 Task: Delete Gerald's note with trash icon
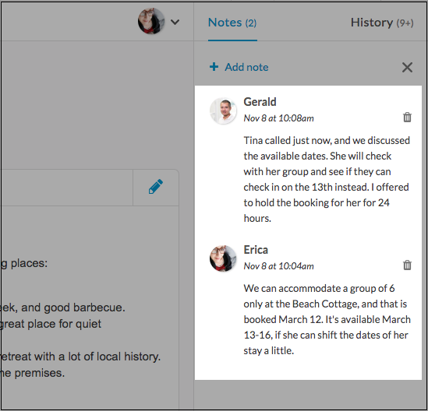coord(407,118)
